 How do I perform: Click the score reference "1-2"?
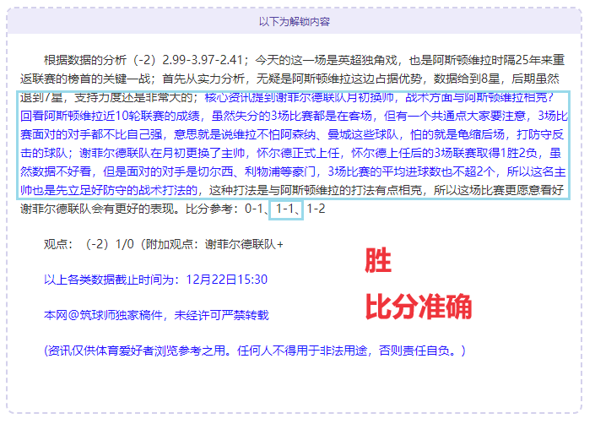[x=316, y=209]
